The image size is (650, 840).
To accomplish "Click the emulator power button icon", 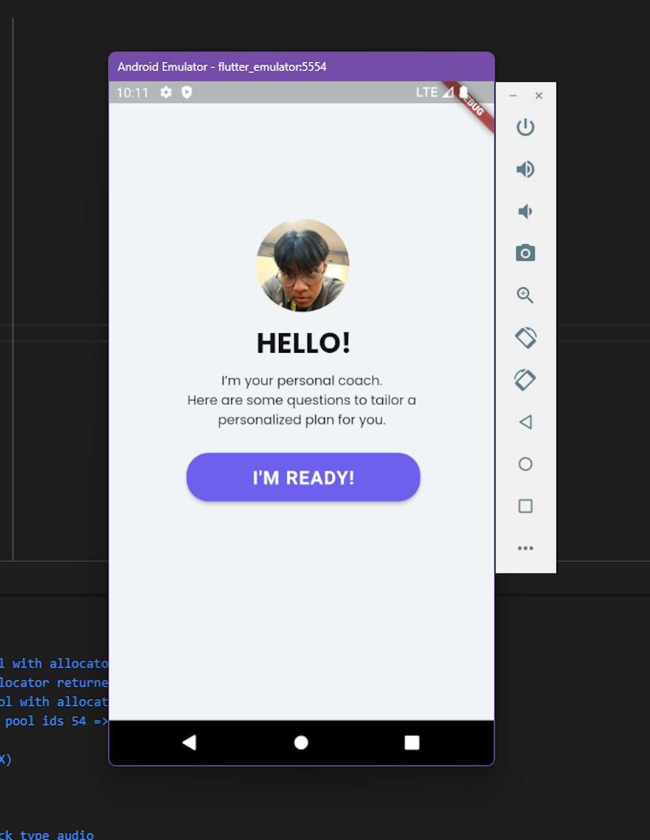I will (x=525, y=127).
